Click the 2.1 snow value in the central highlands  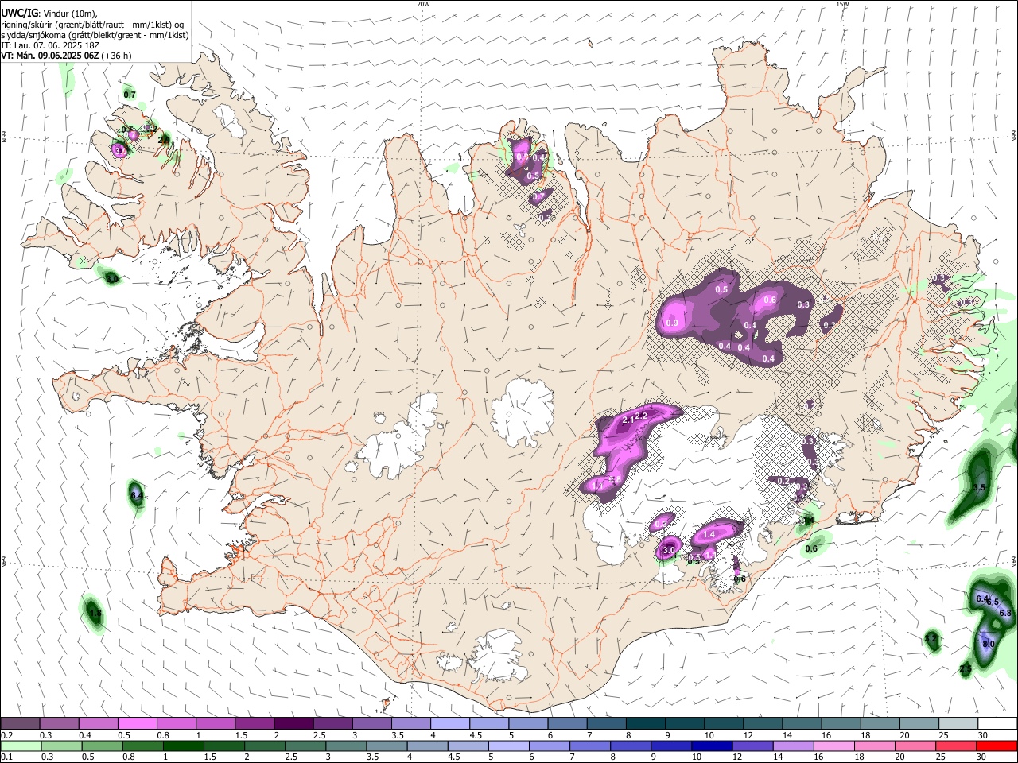(628, 420)
